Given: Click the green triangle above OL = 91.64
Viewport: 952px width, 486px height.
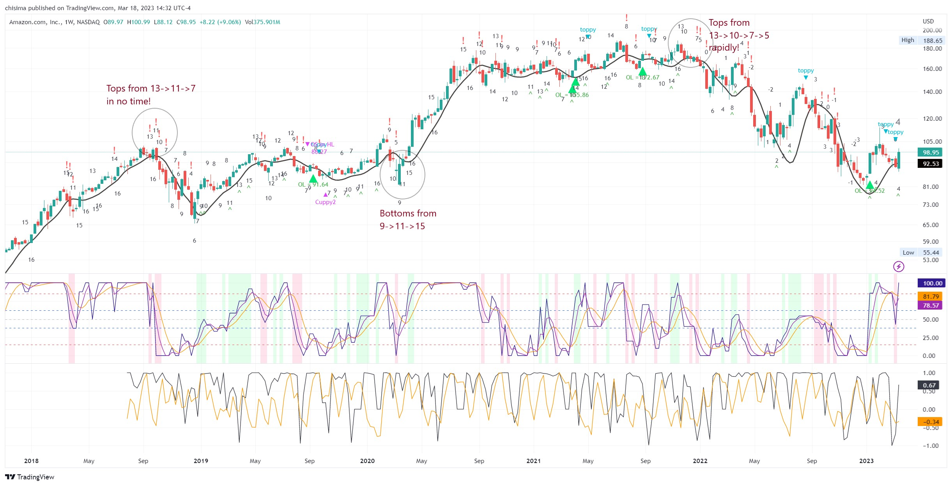Looking at the screenshot, I should click(x=313, y=179).
